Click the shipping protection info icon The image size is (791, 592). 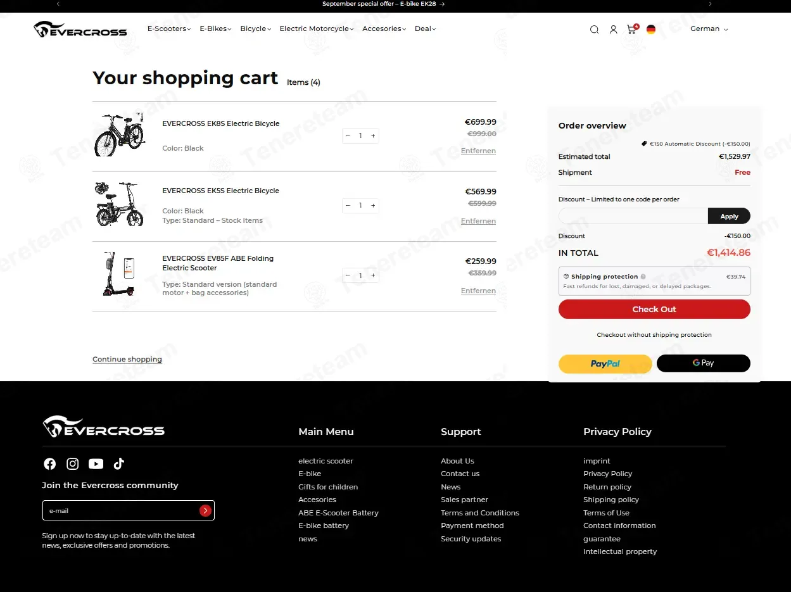[643, 277]
